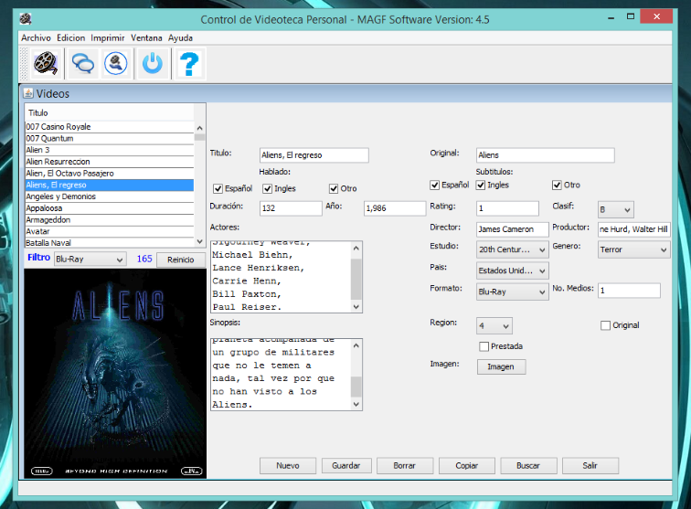The height and width of the screenshot is (509, 691).
Task: Open the Imprimir menu
Action: [x=108, y=38]
